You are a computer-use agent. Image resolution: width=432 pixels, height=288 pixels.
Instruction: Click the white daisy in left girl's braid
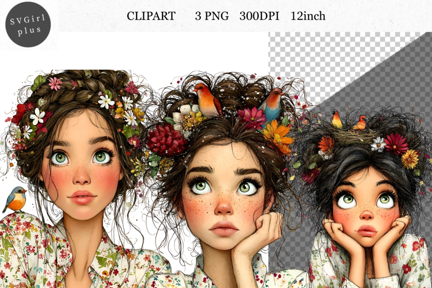pyautogui.click(x=106, y=101)
